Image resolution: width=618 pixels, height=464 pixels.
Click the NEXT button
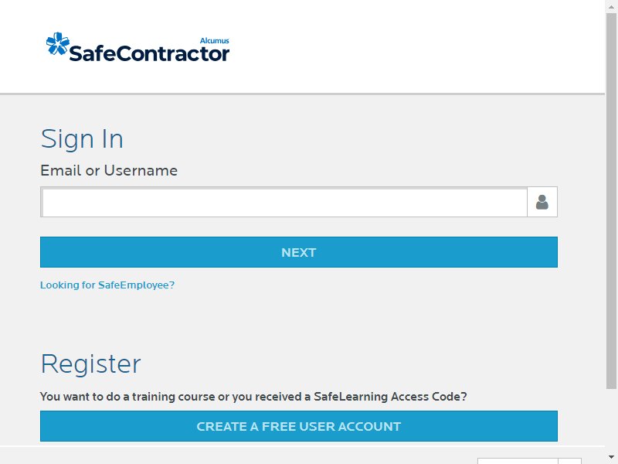299,252
